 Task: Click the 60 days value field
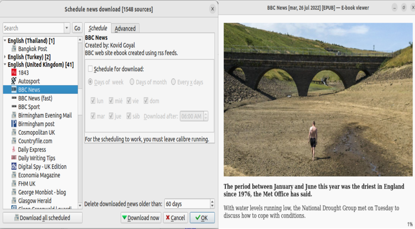pos(187,204)
